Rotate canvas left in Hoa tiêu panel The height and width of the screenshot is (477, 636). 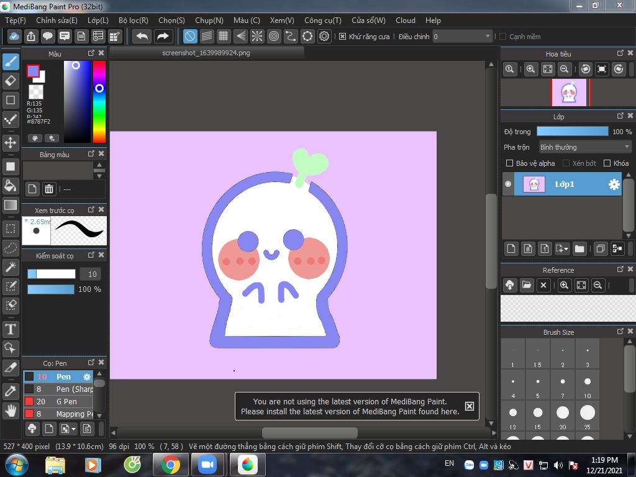(x=585, y=69)
